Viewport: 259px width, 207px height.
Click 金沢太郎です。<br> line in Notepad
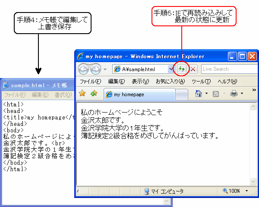click(34, 143)
